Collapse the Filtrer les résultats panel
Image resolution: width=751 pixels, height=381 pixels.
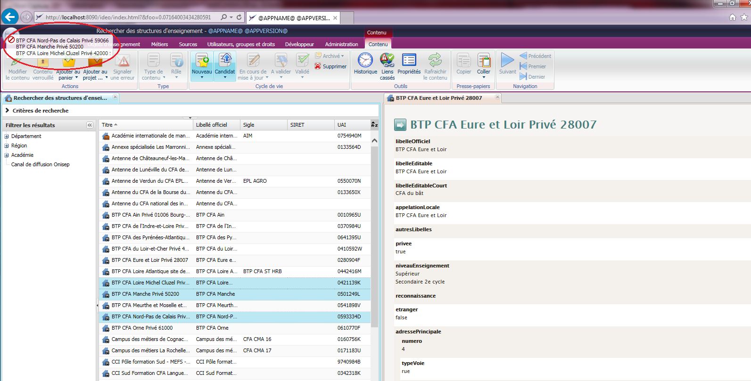click(x=90, y=125)
